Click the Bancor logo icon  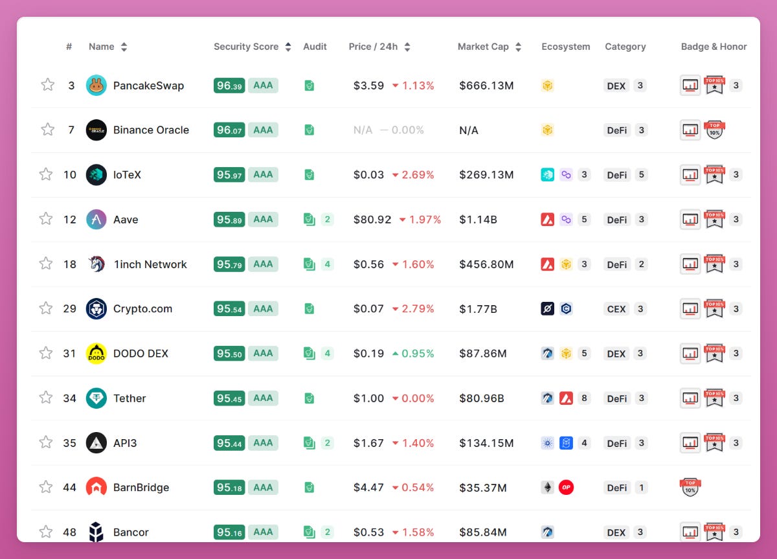point(96,532)
